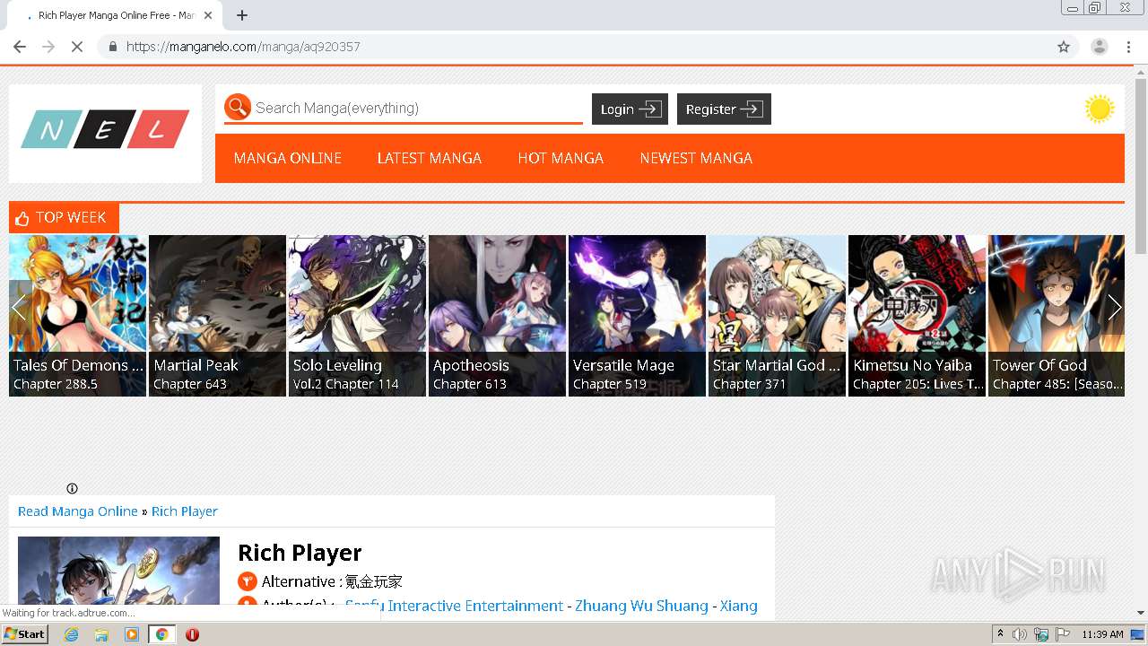1148x646 pixels.
Task: Show next Top Week carousel items
Action: coord(1114,308)
